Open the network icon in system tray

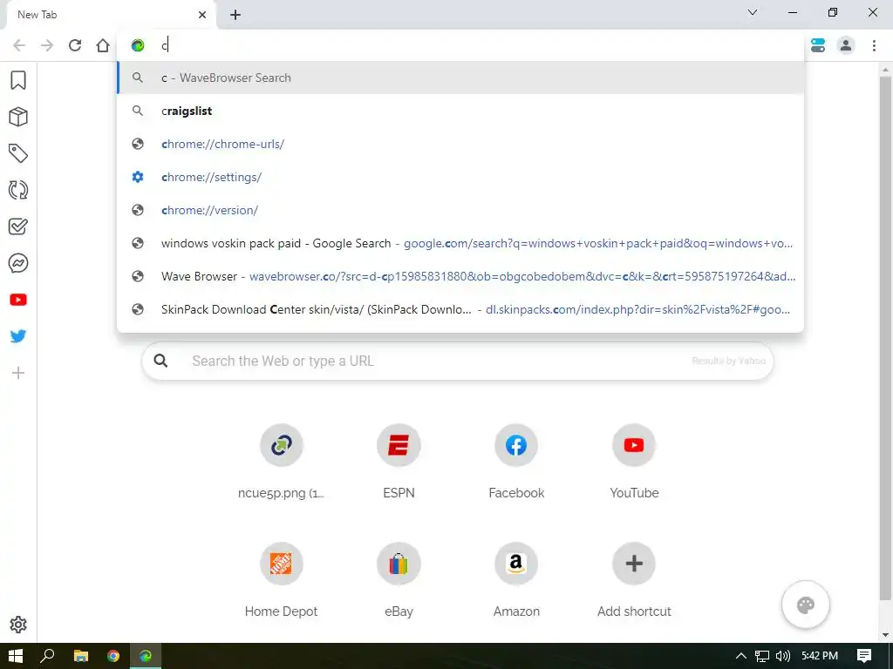click(762, 656)
